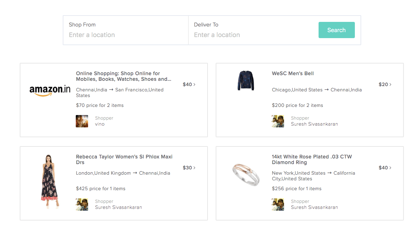Viewport: 419px width, 229px height.
Task: Open Rebecca Taylor Women's Maxi Dress title
Action: coord(124,159)
